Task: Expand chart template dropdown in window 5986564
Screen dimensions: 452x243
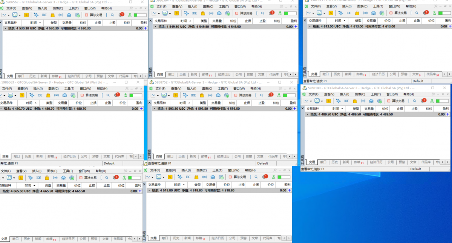Action: click(170, 14)
